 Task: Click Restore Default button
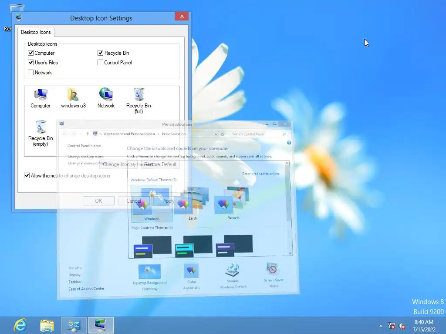click(x=160, y=164)
